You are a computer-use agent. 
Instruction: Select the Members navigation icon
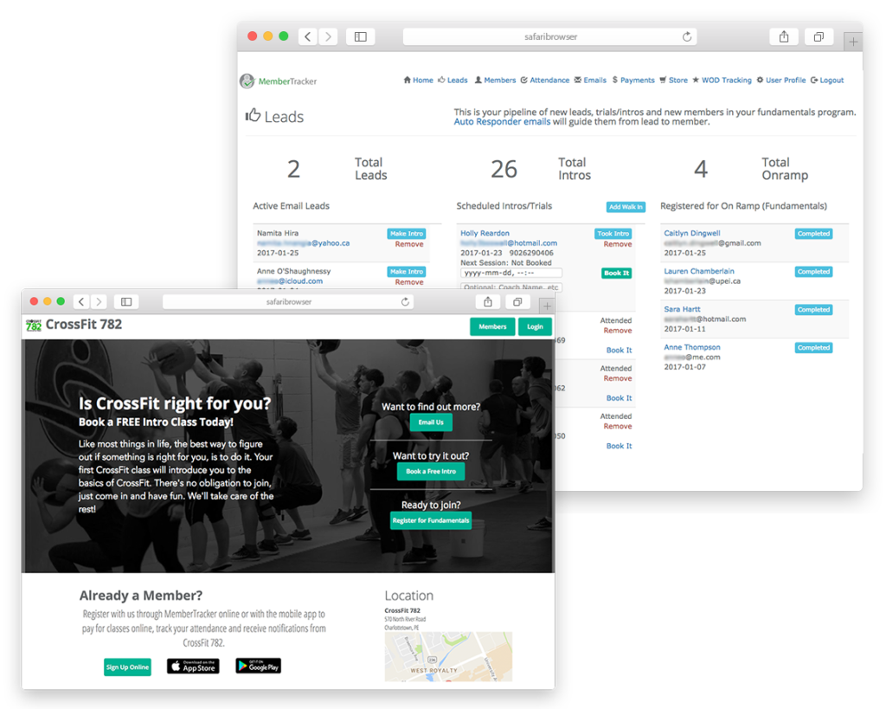[x=478, y=80]
